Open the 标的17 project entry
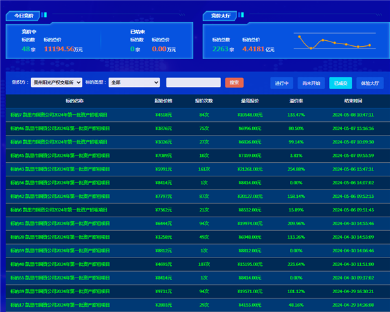The width and height of the screenshot is (390, 312). click(60, 304)
